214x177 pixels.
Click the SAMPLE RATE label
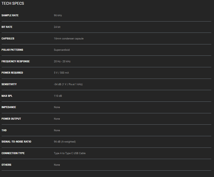[10, 15]
